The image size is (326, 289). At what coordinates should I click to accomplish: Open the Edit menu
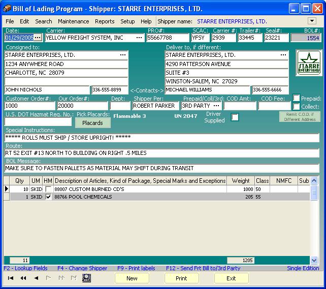pos(24,21)
